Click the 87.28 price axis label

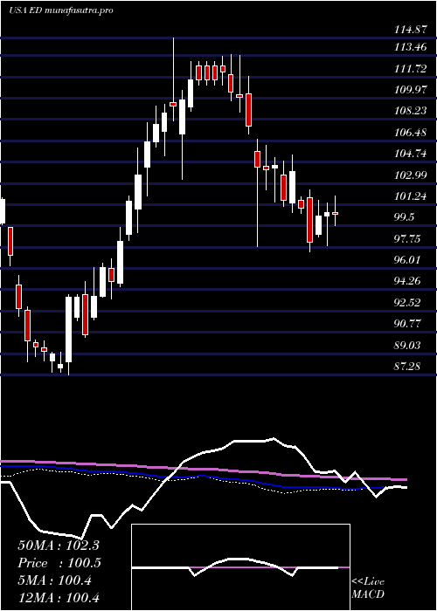pyautogui.click(x=407, y=367)
